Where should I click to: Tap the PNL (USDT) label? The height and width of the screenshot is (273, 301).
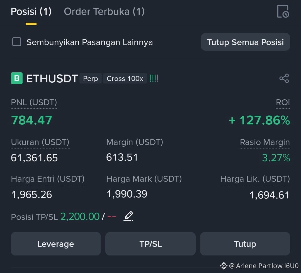pyautogui.click(x=34, y=102)
